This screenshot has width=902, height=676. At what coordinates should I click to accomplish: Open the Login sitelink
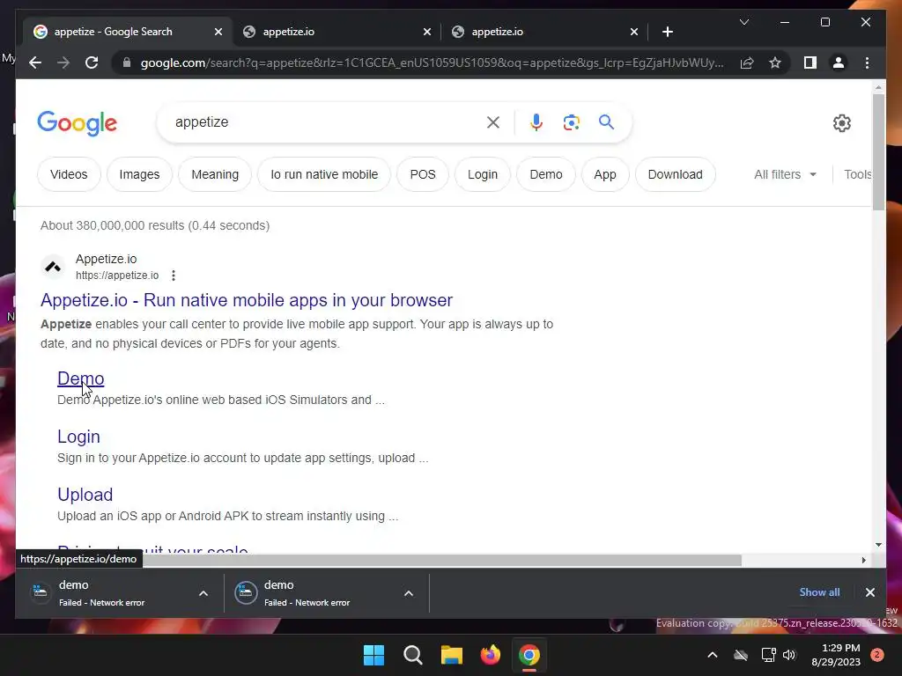tap(78, 437)
